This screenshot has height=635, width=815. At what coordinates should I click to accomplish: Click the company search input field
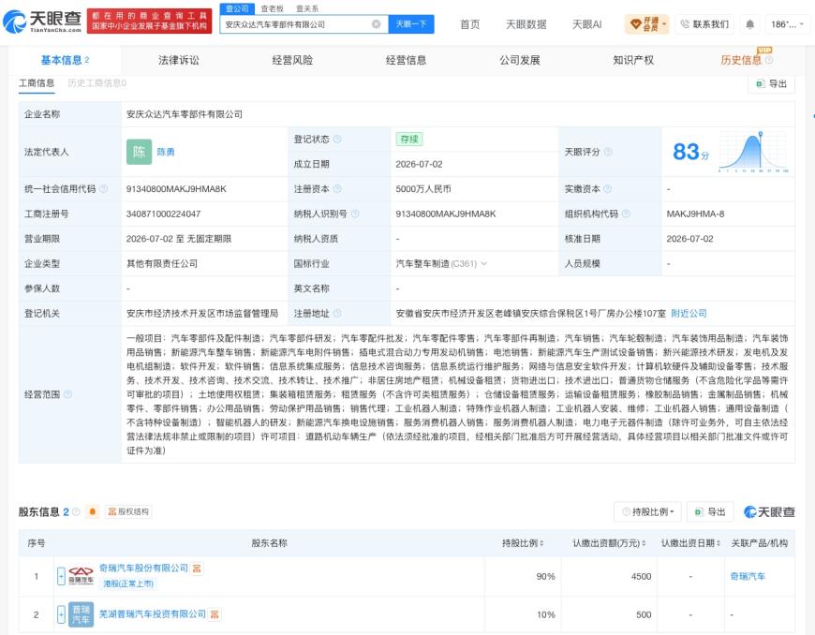297,24
